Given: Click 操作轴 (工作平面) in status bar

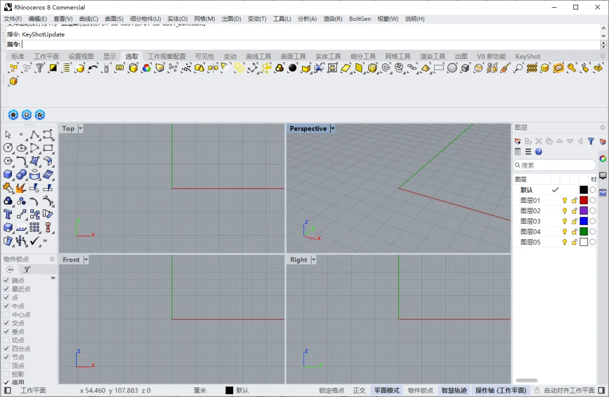Looking at the screenshot, I should point(501,390).
